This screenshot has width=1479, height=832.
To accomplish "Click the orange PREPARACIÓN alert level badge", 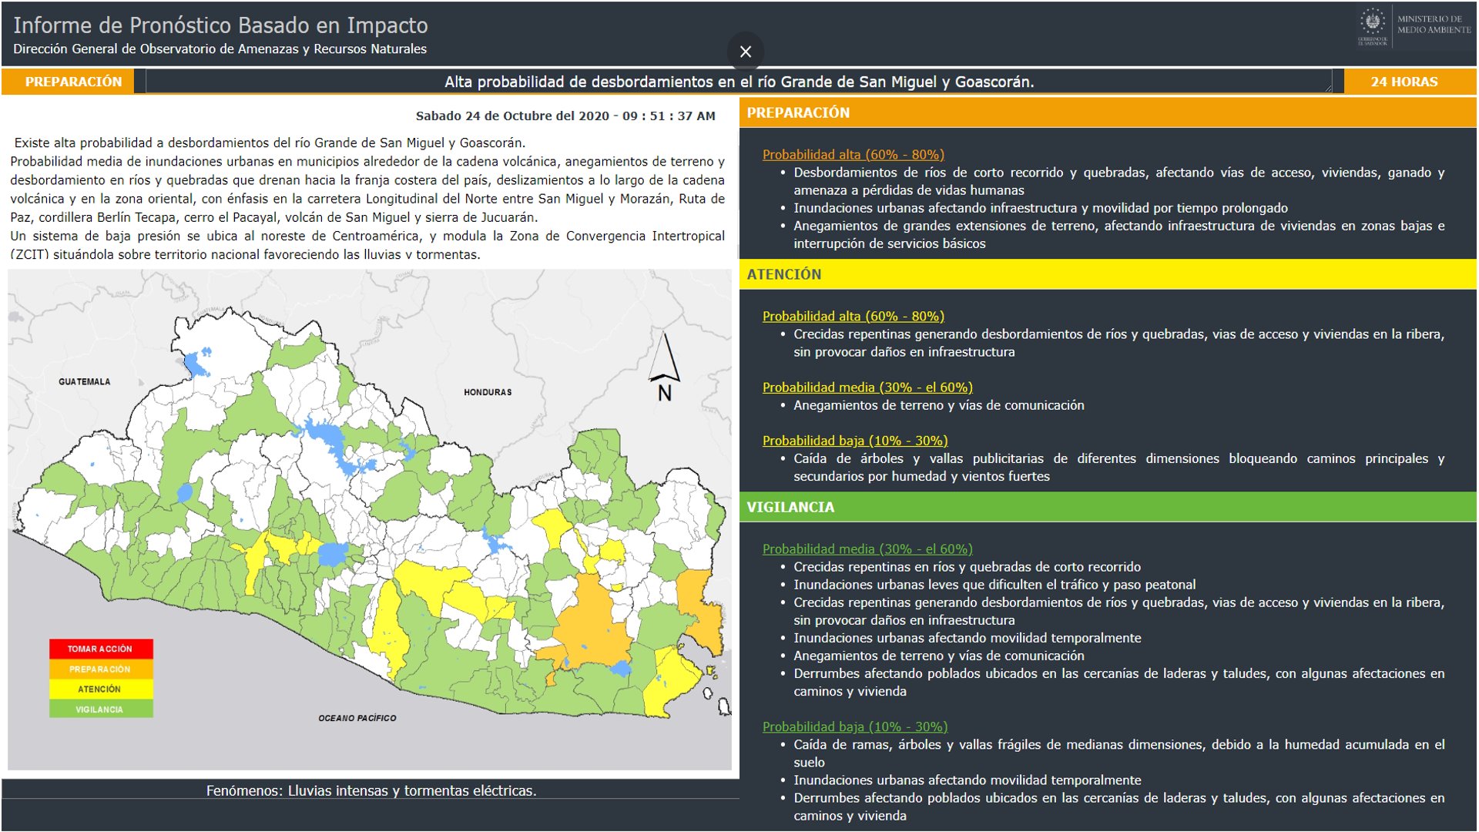I will 73,82.
